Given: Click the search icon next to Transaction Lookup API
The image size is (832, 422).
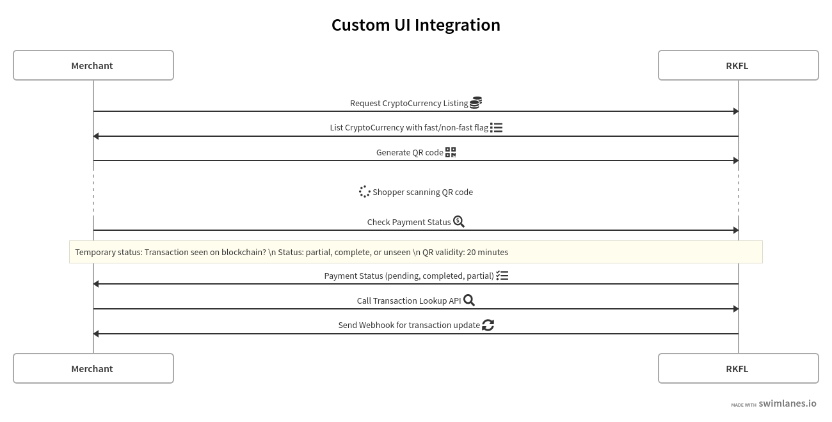Looking at the screenshot, I should pos(469,301).
